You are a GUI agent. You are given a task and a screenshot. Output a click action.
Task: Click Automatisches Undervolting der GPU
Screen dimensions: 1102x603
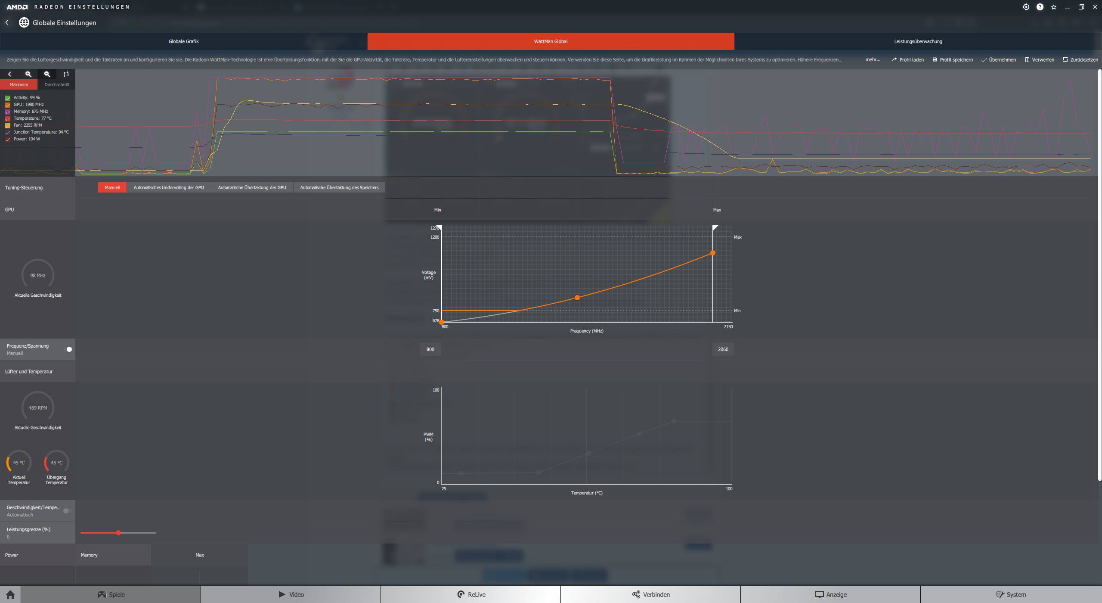tap(168, 187)
